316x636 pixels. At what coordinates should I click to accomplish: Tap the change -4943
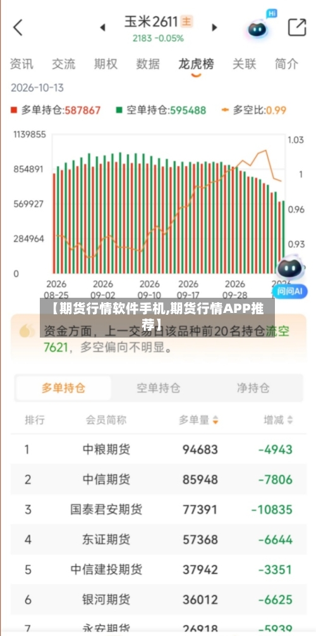(276, 449)
